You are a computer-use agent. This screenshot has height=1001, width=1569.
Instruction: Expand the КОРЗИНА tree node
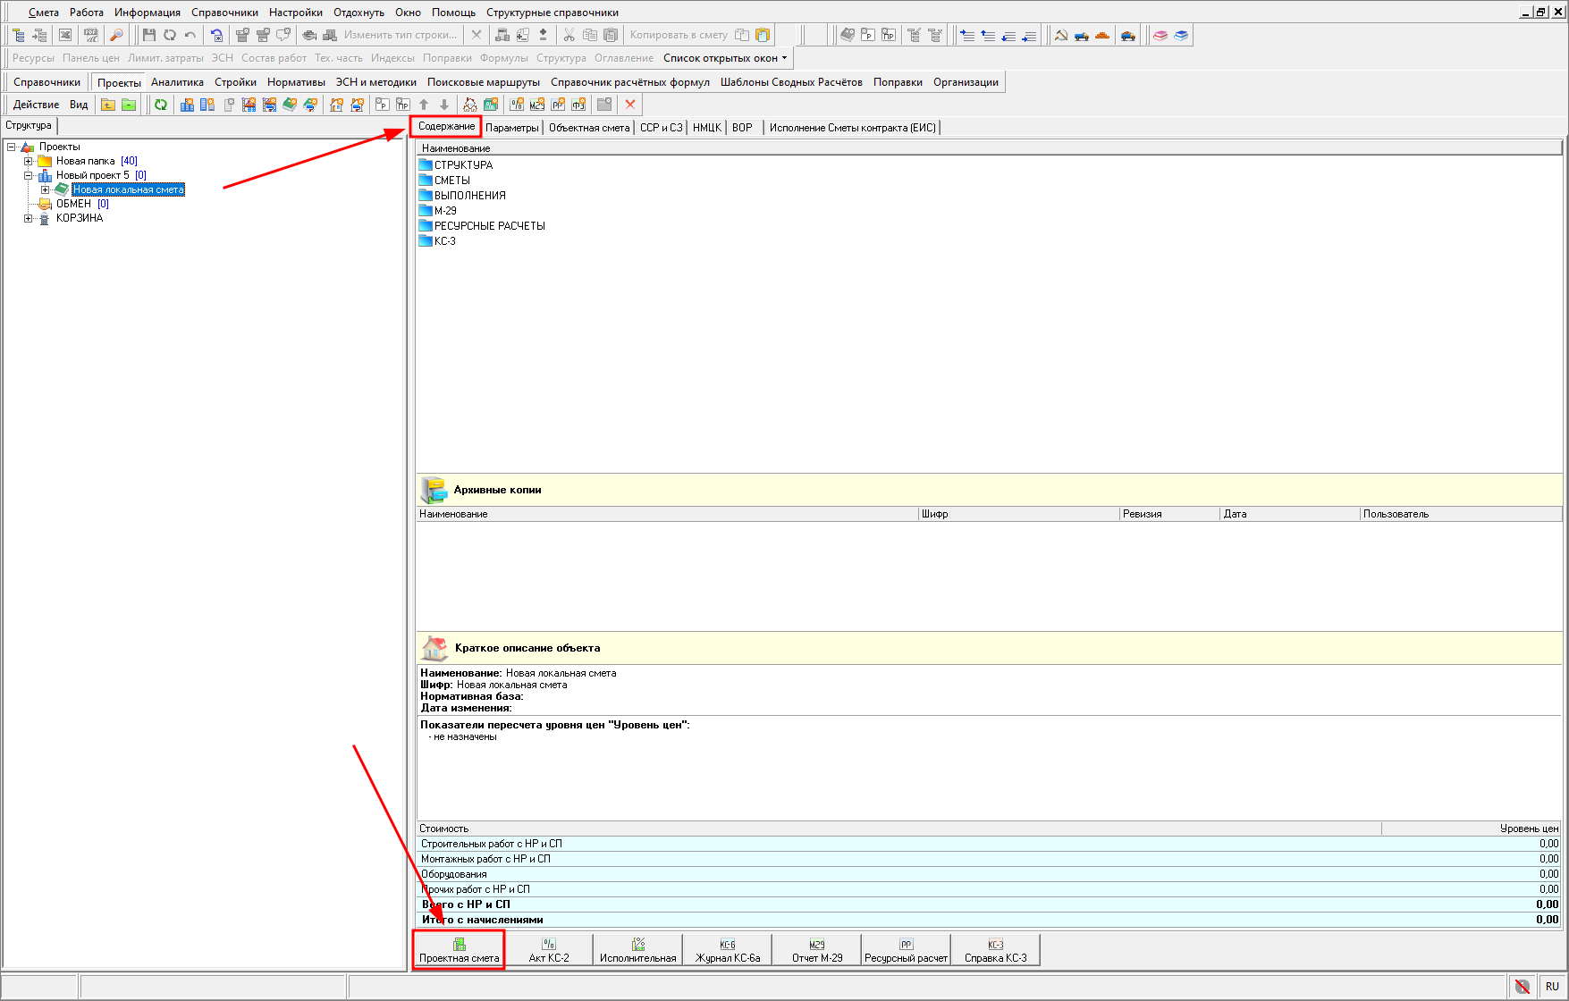(29, 218)
